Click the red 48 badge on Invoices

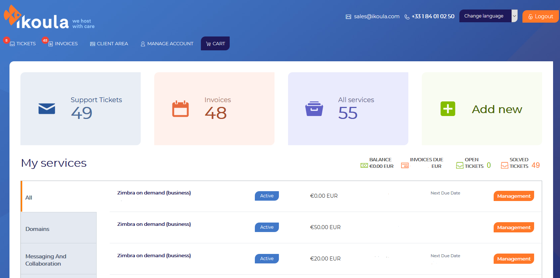click(x=45, y=40)
